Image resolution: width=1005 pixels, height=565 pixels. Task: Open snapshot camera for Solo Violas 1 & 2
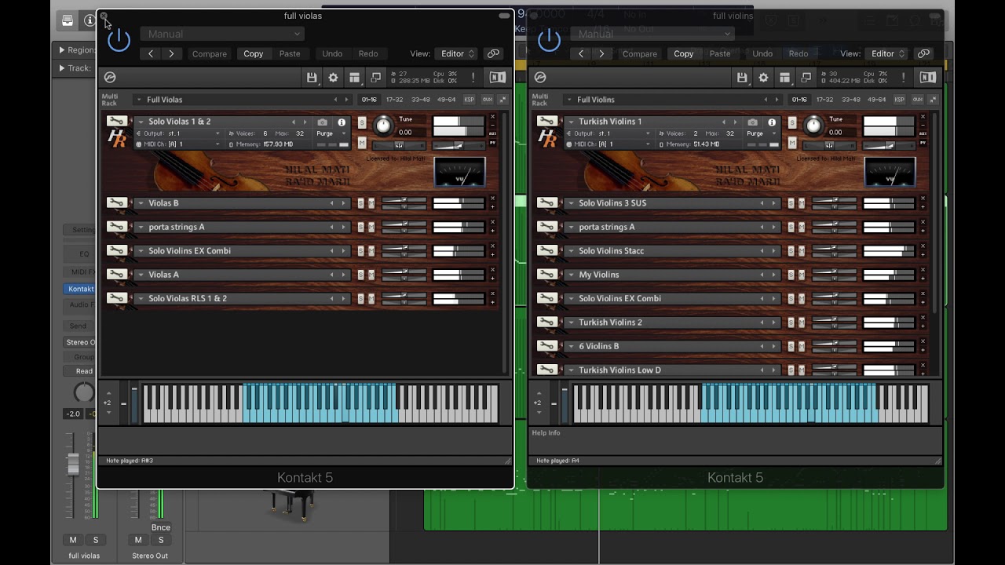tap(322, 122)
